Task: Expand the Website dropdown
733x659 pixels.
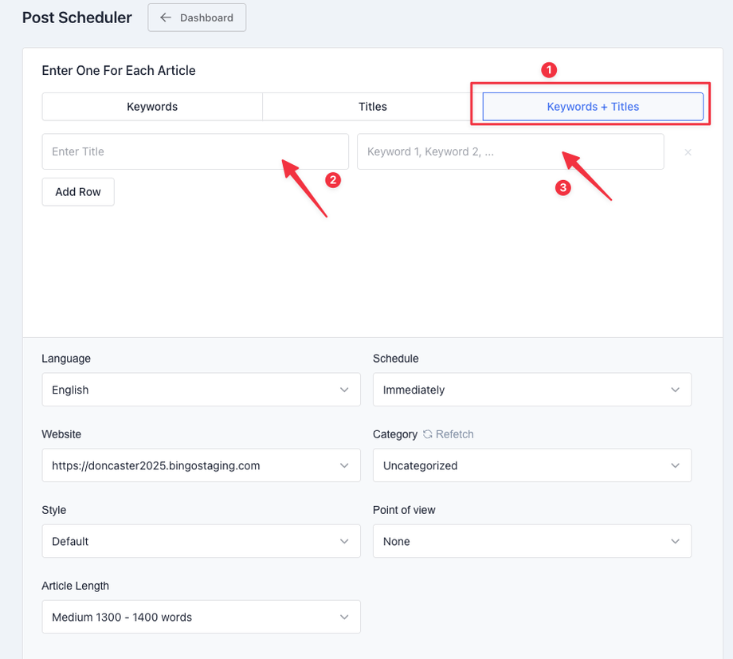Action: point(201,465)
